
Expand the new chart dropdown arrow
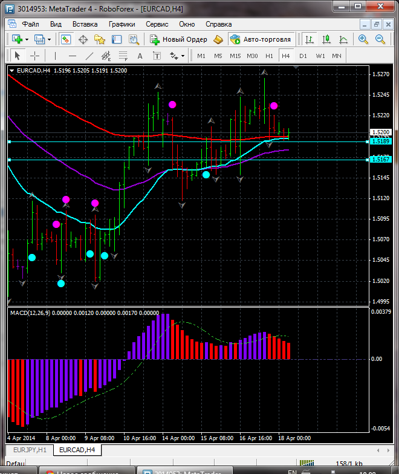(28, 39)
